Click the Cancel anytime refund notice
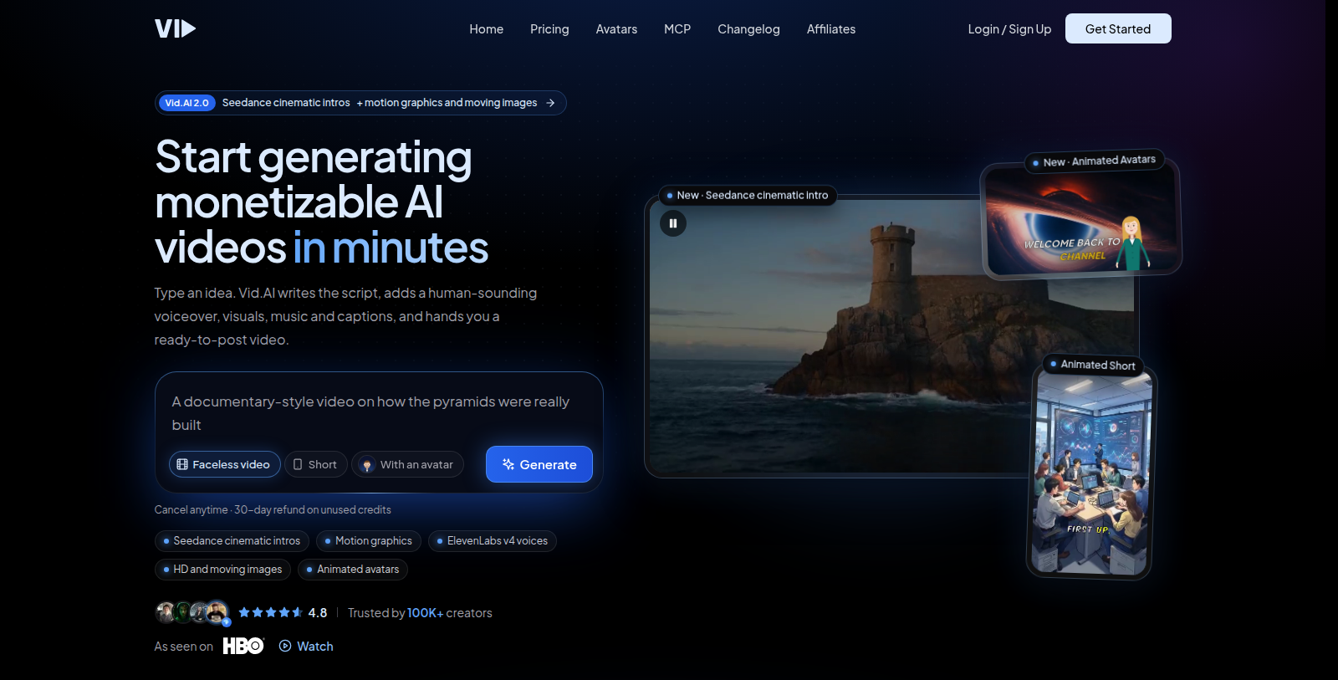 click(x=273, y=509)
